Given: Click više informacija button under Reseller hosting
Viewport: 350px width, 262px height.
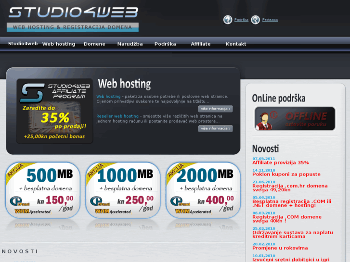Looking at the screenshot, I should click(215, 129).
